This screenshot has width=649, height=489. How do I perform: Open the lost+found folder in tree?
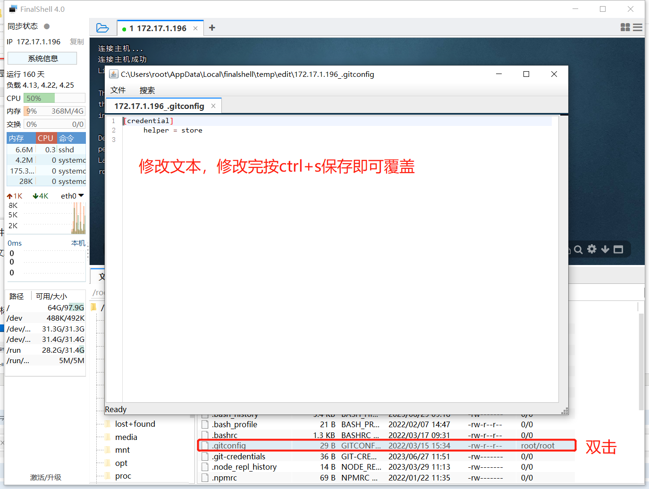coord(135,424)
